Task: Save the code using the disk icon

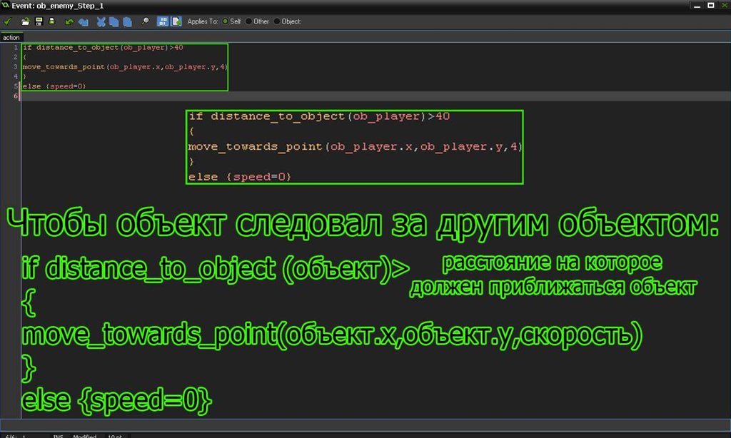Action: tap(39, 21)
